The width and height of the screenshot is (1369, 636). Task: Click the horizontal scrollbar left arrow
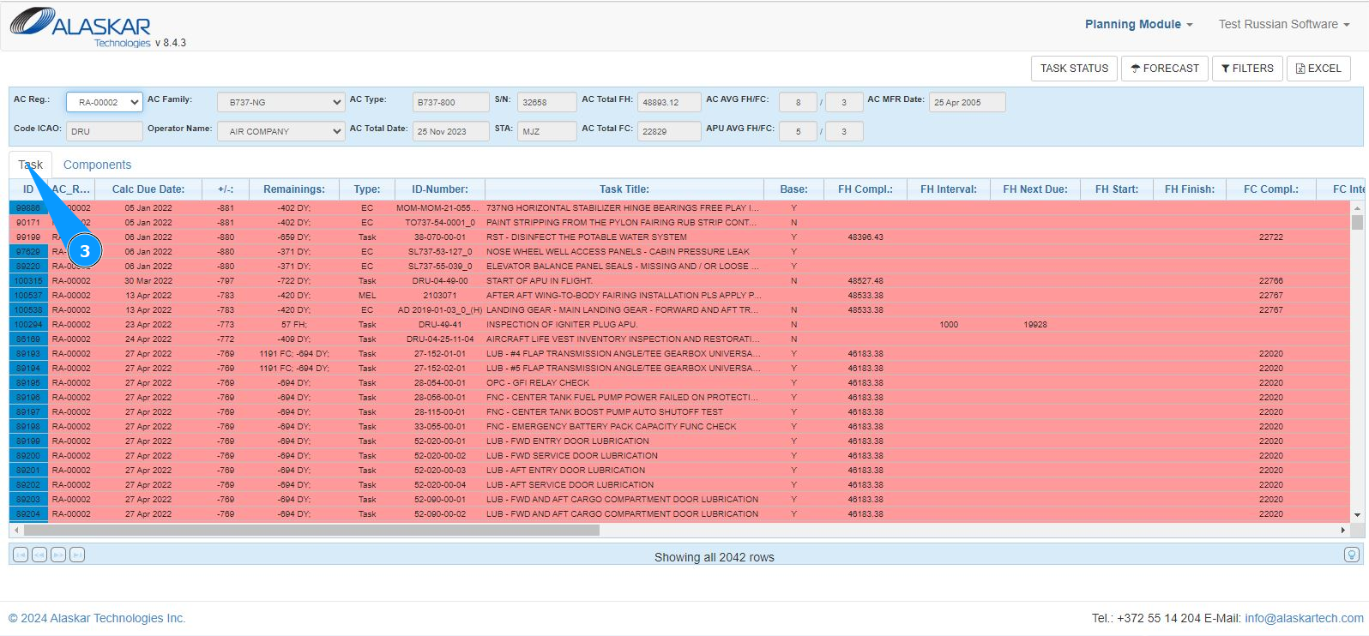click(x=15, y=531)
